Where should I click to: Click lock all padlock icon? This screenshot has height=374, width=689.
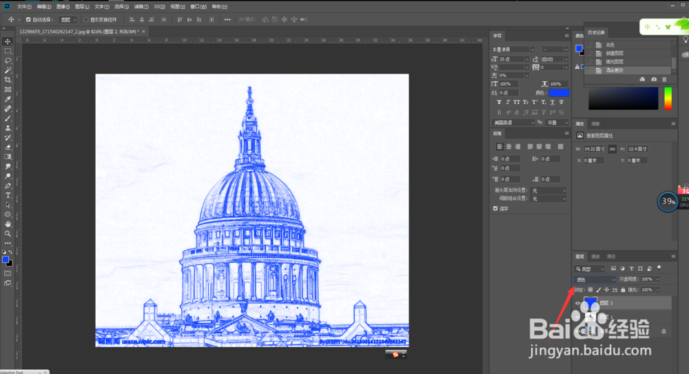click(x=623, y=290)
